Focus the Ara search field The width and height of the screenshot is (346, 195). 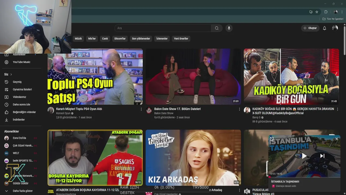(x=163, y=28)
